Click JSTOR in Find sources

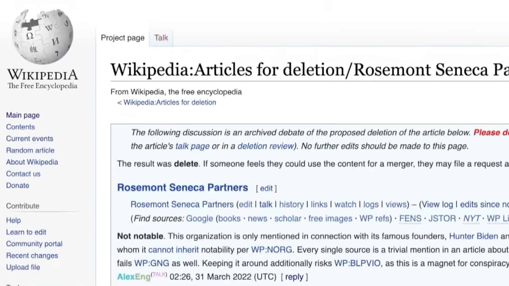[x=442, y=218]
